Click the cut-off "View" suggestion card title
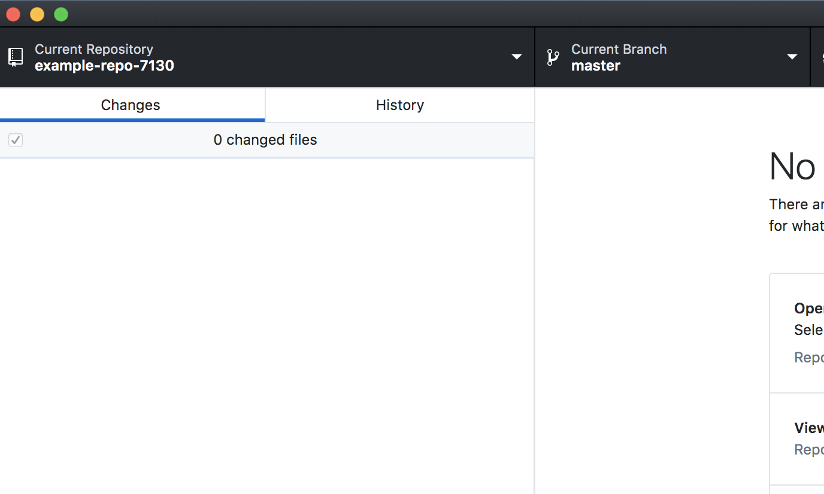The height and width of the screenshot is (494, 824). pyautogui.click(x=808, y=428)
